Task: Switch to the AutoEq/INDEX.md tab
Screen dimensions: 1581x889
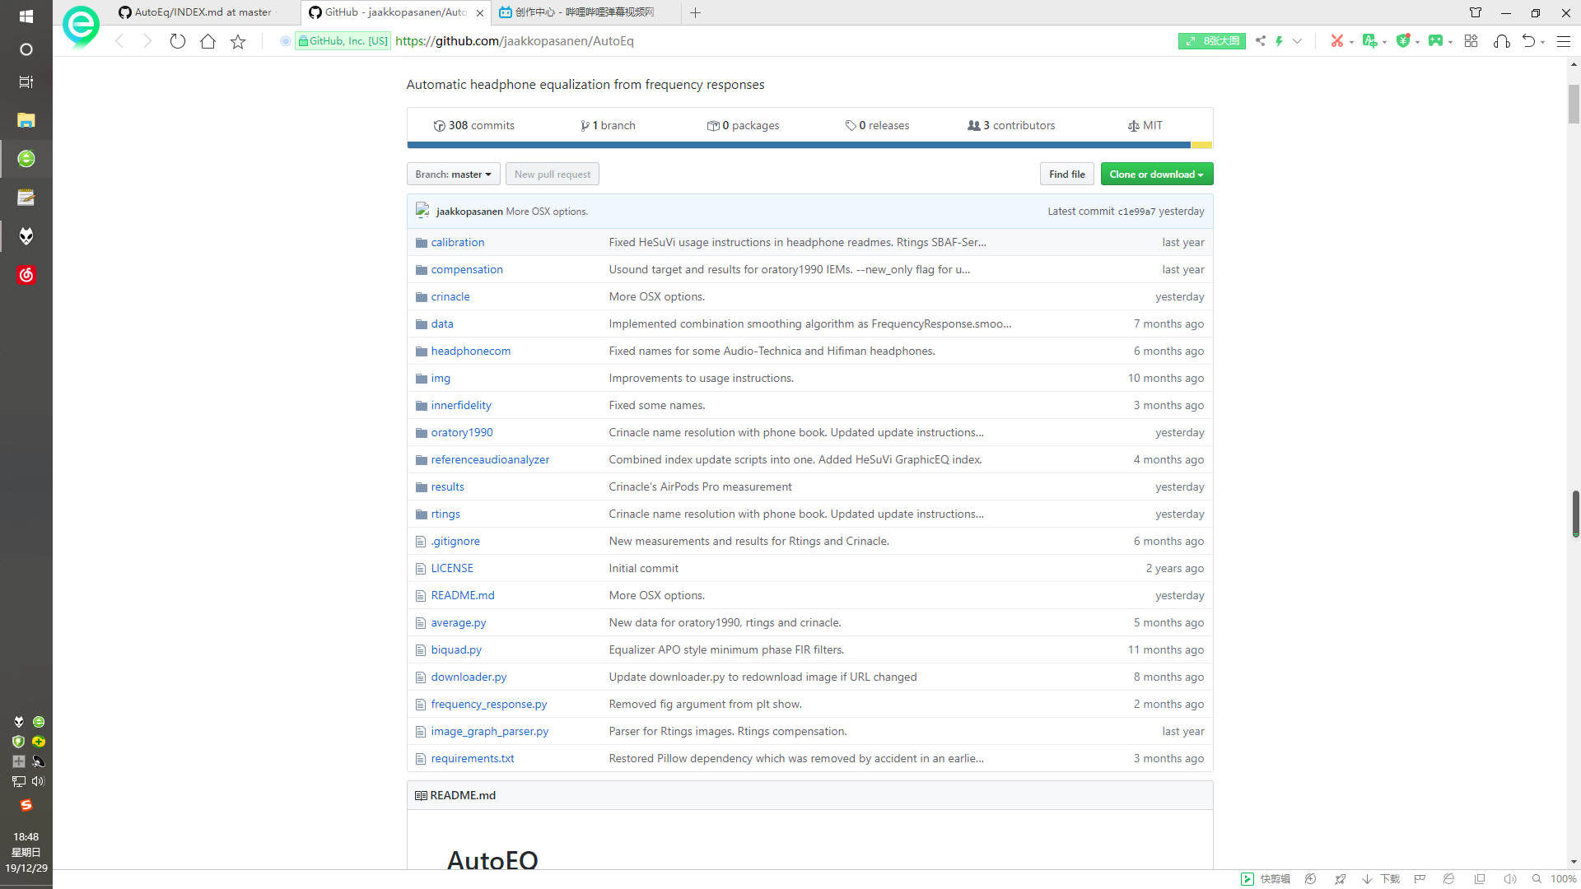Action: pos(203,12)
